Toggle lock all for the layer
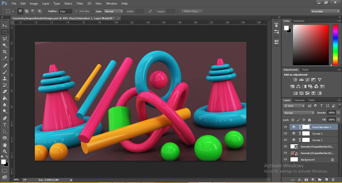 click(309, 120)
